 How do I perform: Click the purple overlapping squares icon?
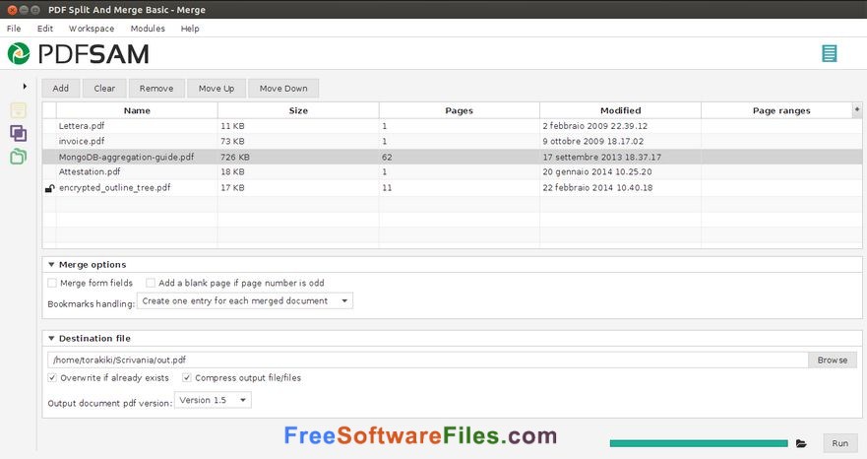point(19,133)
